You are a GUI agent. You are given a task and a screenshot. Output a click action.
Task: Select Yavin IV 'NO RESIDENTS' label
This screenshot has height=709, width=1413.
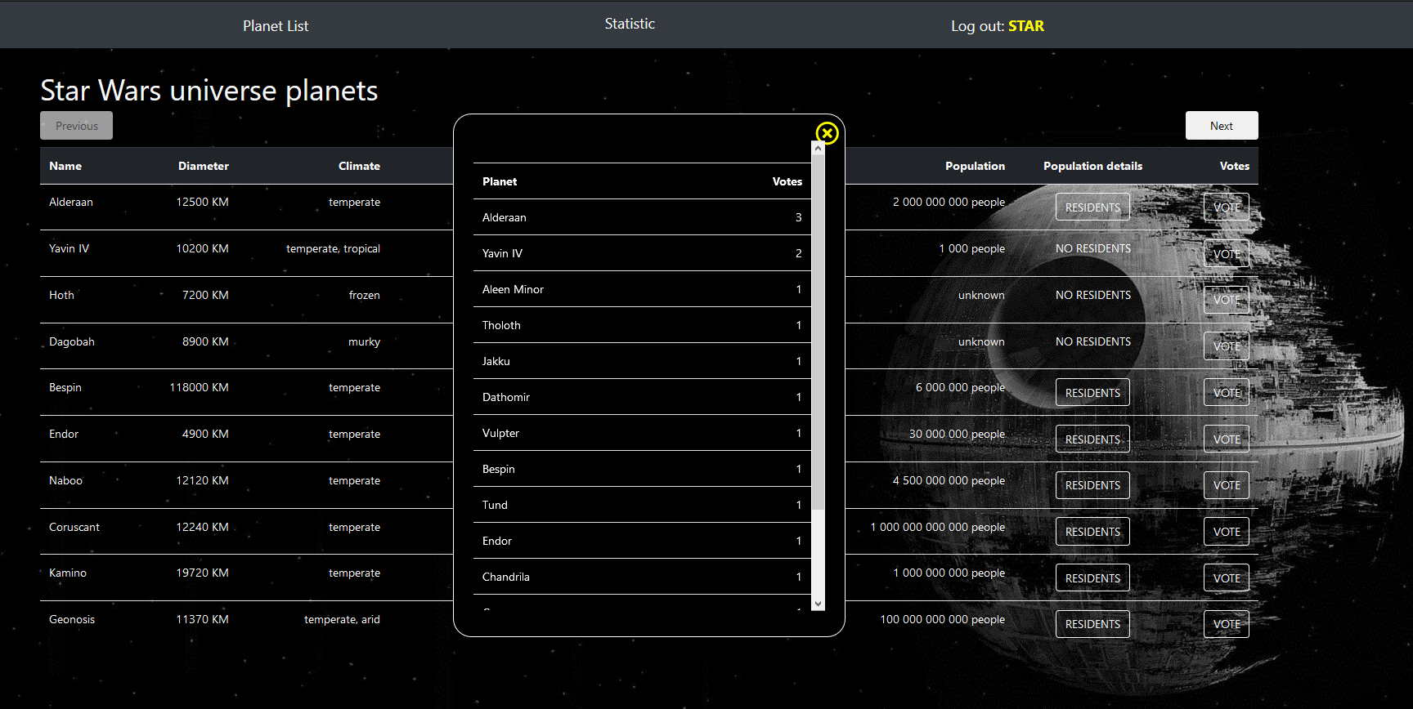1092,248
